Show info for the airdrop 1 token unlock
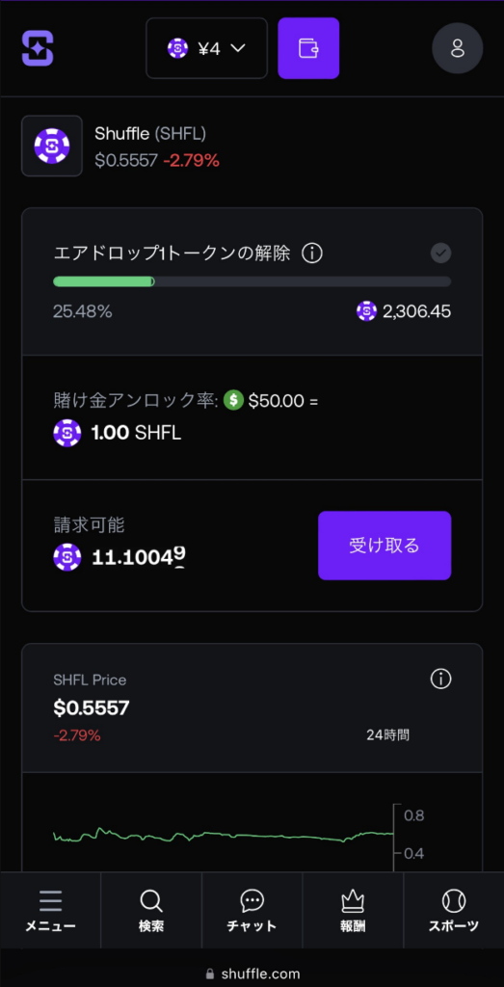Viewport: 504px width, 987px height. pyautogui.click(x=312, y=253)
